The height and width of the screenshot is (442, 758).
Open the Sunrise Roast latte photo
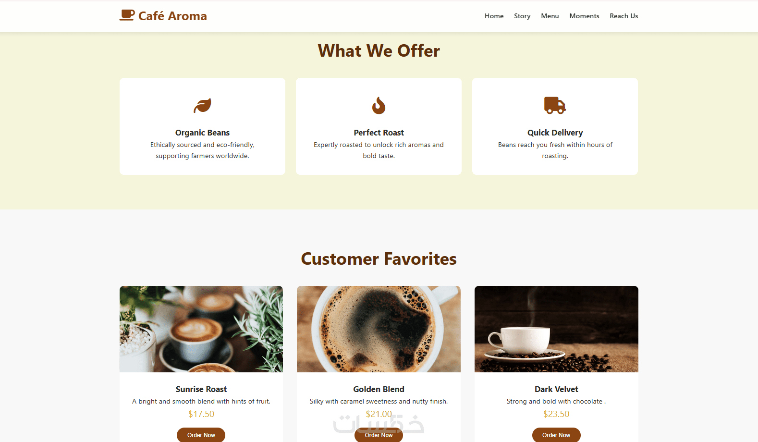201,329
